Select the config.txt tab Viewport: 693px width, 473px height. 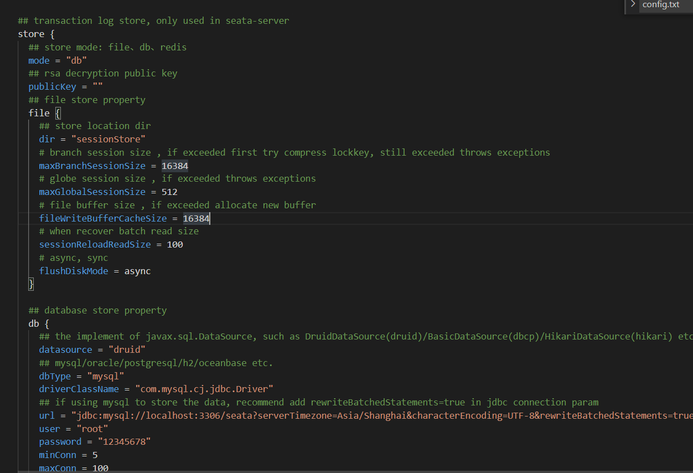point(660,4)
